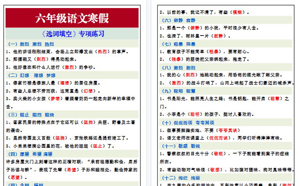300x186 pixels.
Task: Select red answer "阻挠" after "百般"
Action: [60, 138]
